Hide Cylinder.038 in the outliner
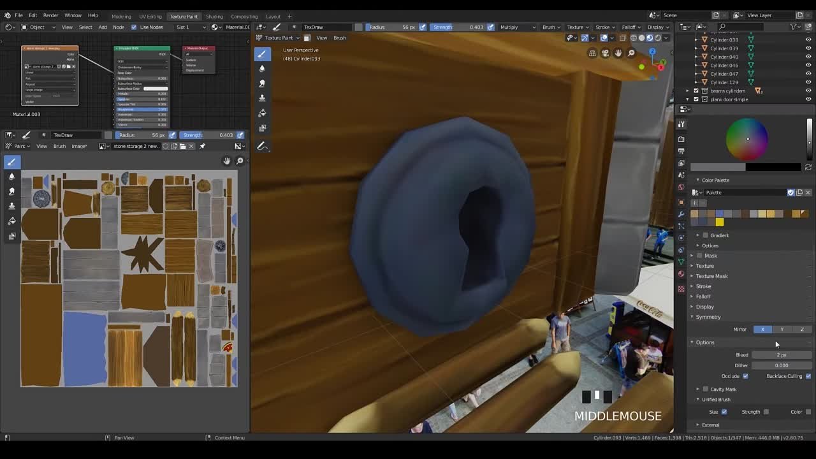The width and height of the screenshot is (816, 459). coord(808,40)
